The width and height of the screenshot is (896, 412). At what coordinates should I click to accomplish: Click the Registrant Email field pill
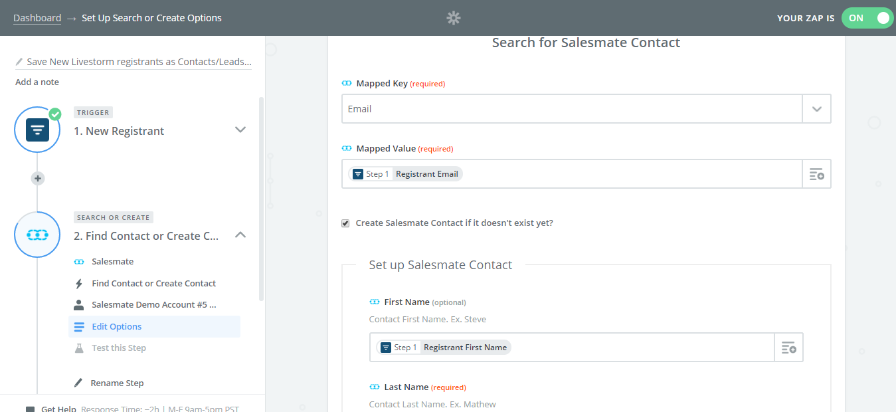(406, 174)
